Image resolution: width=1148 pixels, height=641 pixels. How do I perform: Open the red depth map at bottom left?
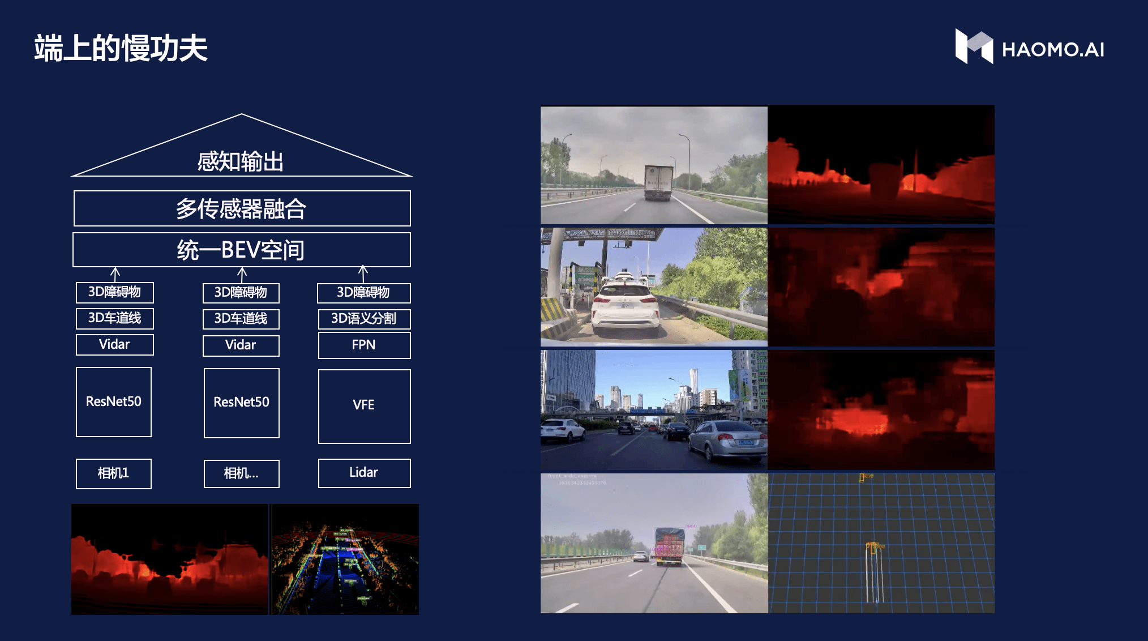tap(169, 559)
